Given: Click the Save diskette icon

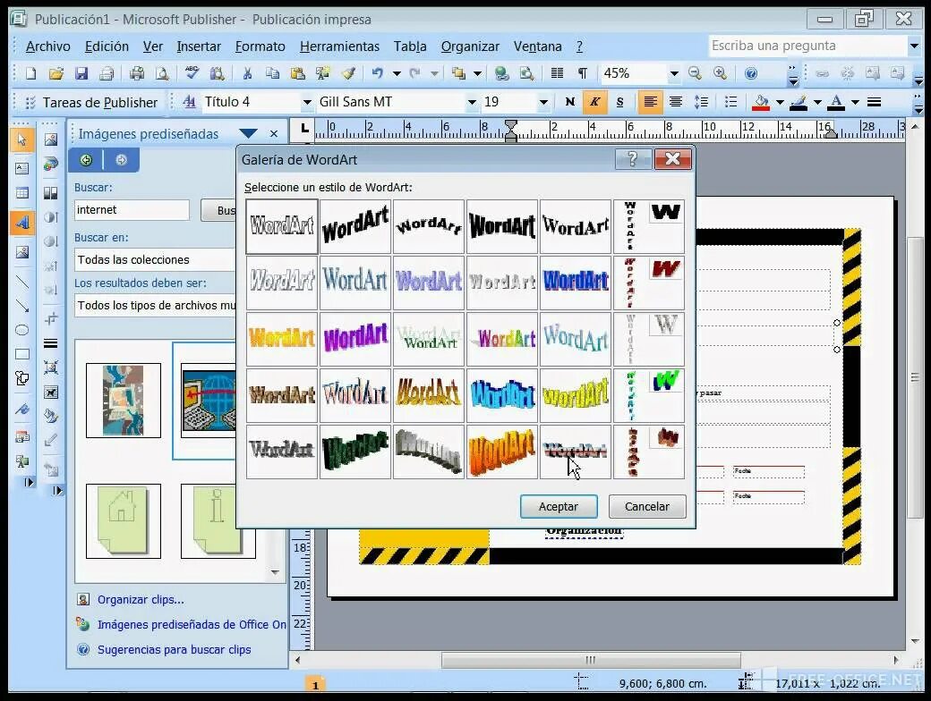Looking at the screenshot, I should click(x=81, y=73).
